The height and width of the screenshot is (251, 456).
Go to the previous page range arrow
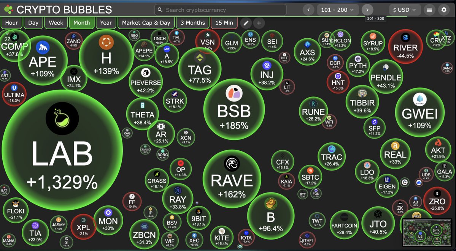pyautogui.click(x=308, y=10)
